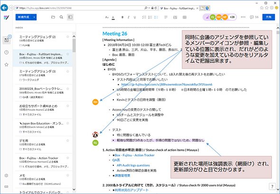The width and height of the screenshot is (280, 194).
Task: Insert a bulleted list from the toolbar
Action: point(156,17)
